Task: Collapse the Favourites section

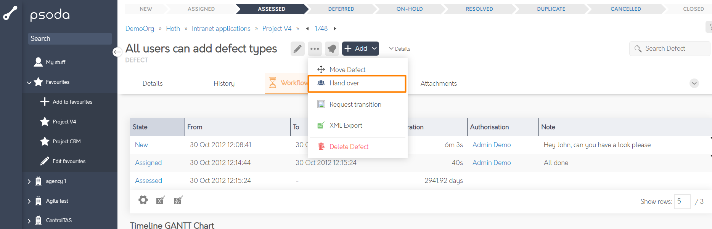Action: (x=29, y=82)
